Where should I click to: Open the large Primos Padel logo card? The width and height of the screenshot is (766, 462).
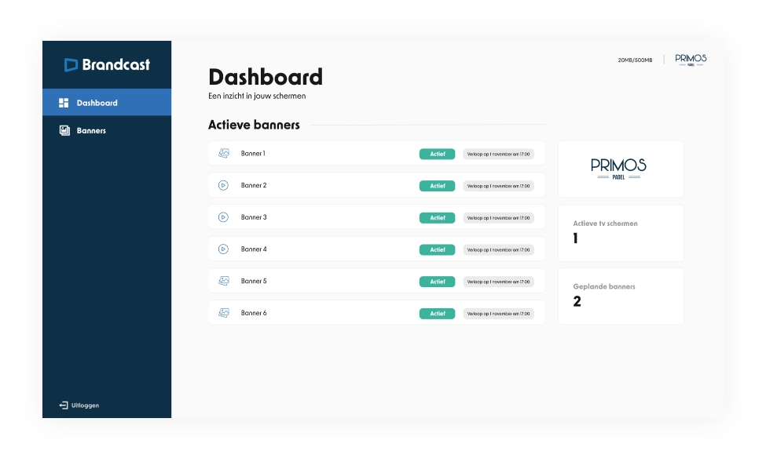(620, 169)
